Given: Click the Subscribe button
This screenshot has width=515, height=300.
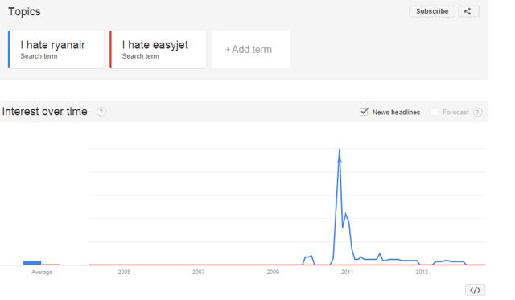Looking at the screenshot, I should (x=432, y=11).
